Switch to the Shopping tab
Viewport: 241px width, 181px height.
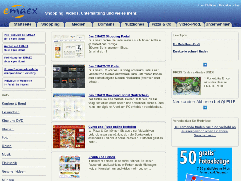[50, 24]
